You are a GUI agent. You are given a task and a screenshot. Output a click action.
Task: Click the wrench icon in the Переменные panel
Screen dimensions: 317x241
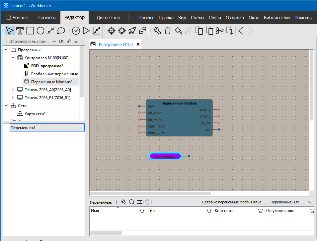coord(124,202)
